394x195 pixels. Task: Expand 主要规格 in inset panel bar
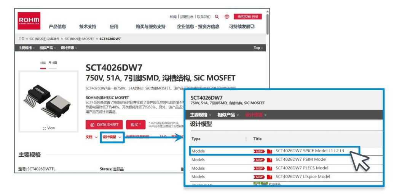pyautogui.click(x=200, y=115)
